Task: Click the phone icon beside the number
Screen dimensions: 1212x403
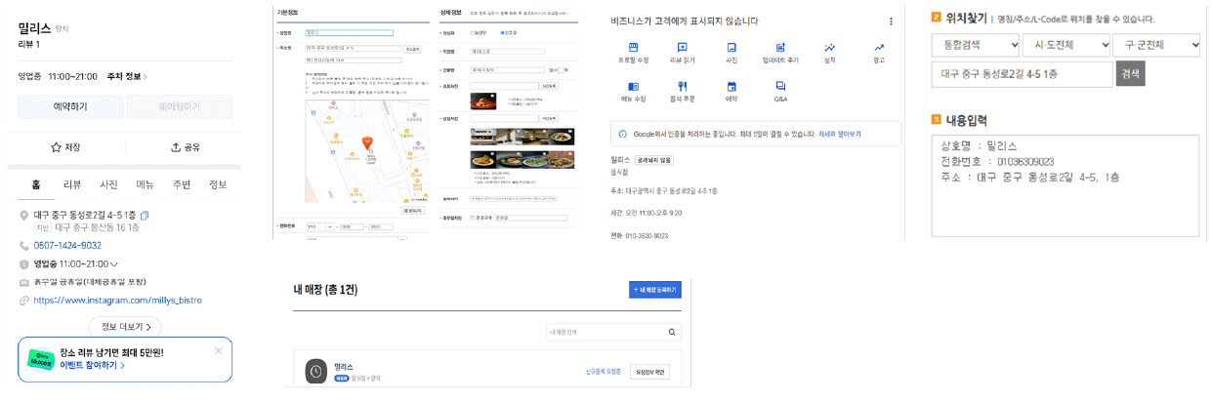Action: [24, 245]
